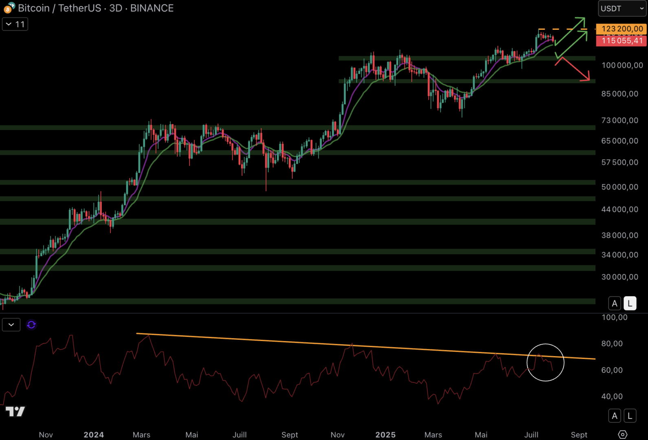Click the 2025 label on time axis
The height and width of the screenshot is (440, 648).
385,435
